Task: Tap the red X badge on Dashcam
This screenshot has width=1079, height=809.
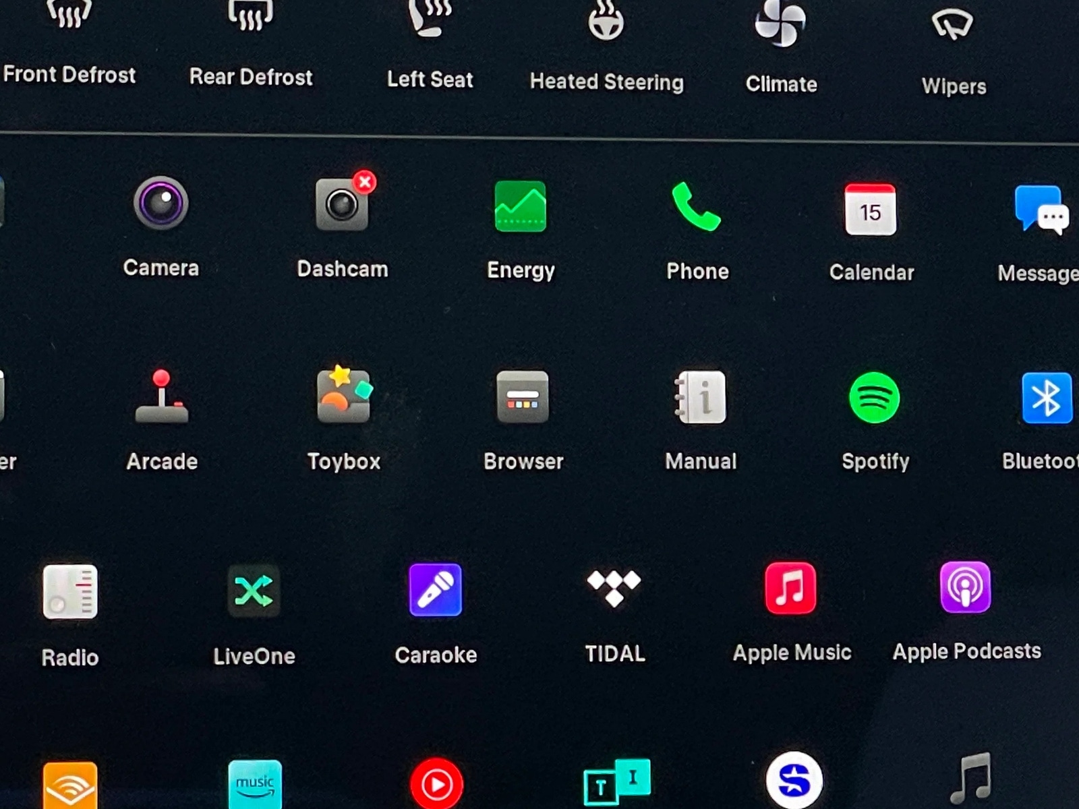Action: pos(365,181)
